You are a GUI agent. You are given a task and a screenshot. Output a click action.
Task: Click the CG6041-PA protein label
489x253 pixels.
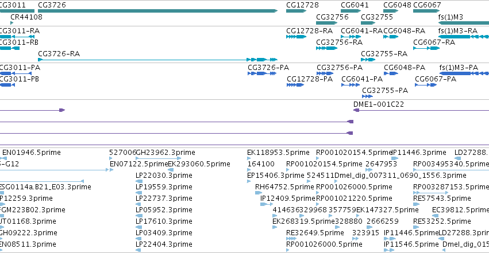[x=362, y=79]
